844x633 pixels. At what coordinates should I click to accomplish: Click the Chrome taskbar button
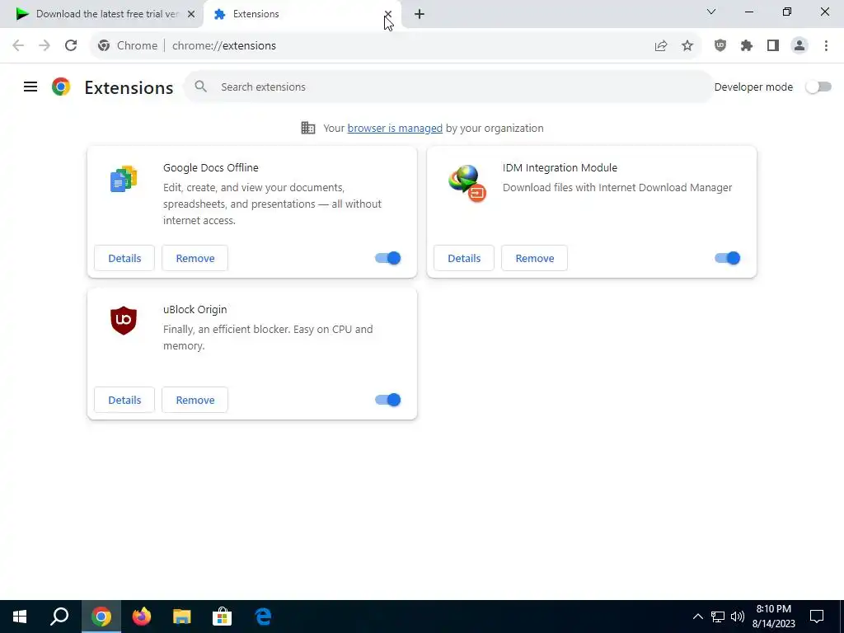(101, 617)
